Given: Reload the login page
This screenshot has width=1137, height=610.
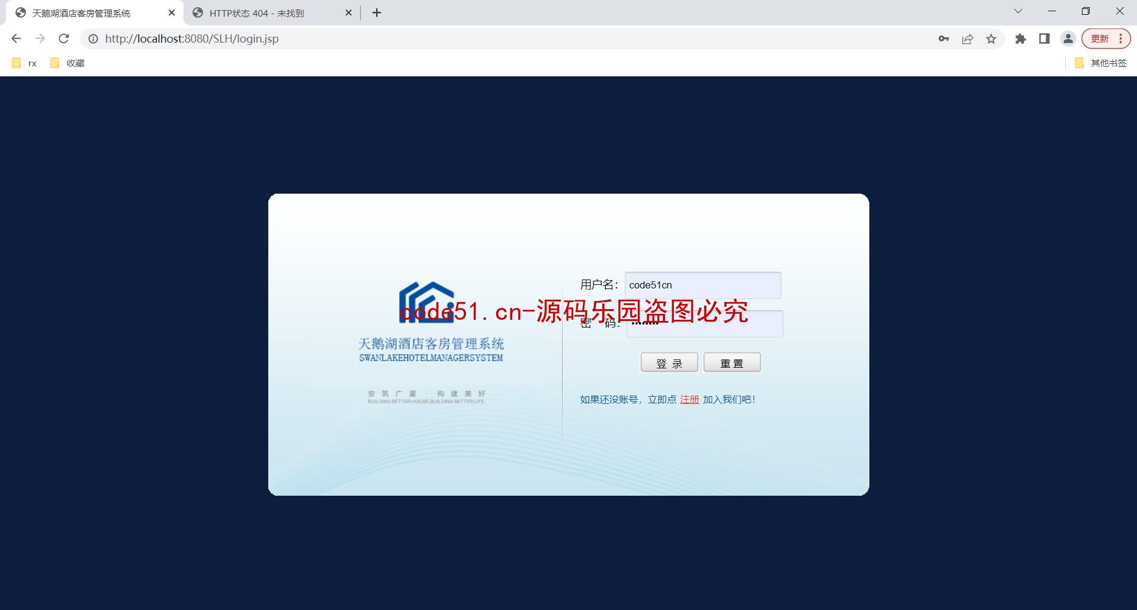Looking at the screenshot, I should 63,38.
